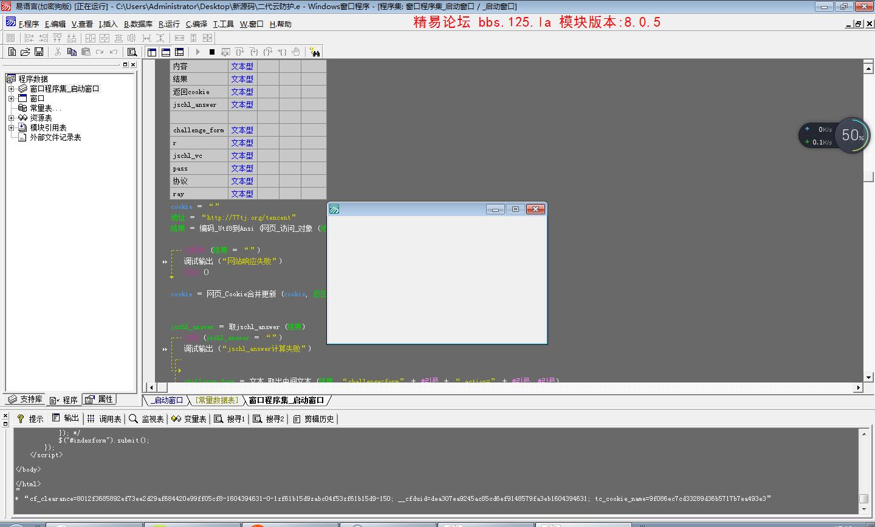875x527 pixels.
Task: Click the step into braces icon
Action: (253, 52)
